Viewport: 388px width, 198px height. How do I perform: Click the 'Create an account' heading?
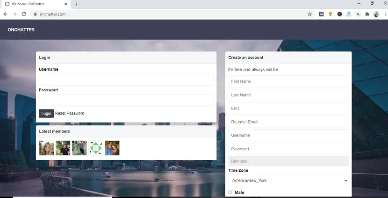coord(246,58)
